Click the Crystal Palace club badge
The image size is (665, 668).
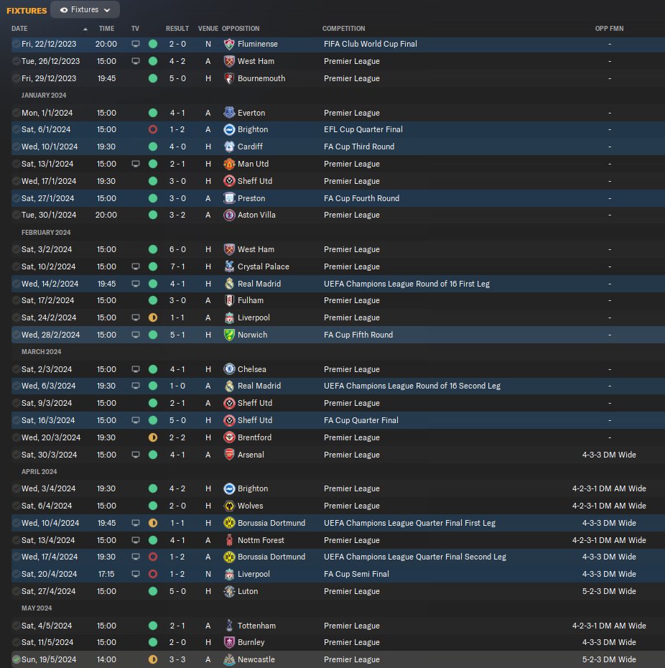click(229, 266)
